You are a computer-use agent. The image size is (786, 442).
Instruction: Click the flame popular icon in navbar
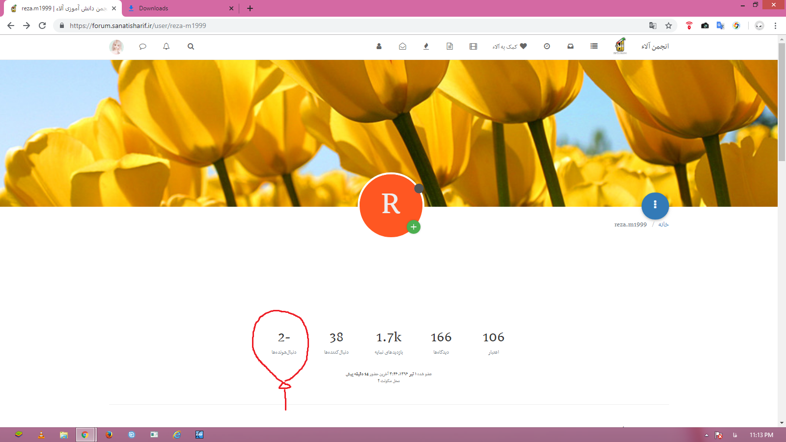tap(426, 46)
